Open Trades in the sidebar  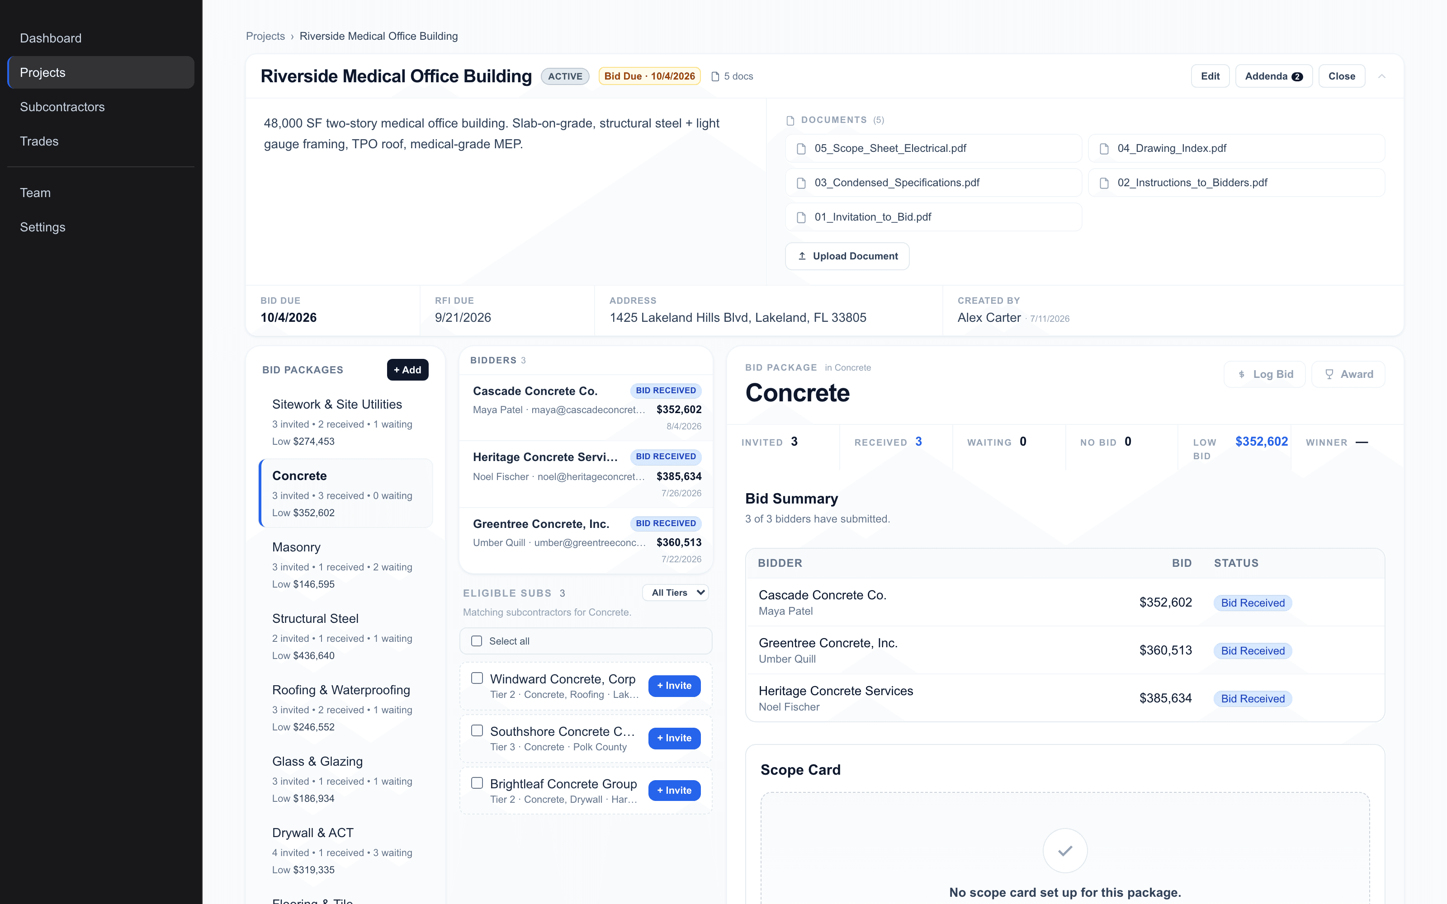tap(101, 141)
